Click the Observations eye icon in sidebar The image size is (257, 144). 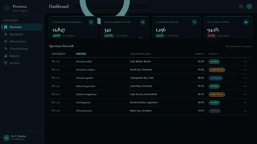(x=5, y=42)
